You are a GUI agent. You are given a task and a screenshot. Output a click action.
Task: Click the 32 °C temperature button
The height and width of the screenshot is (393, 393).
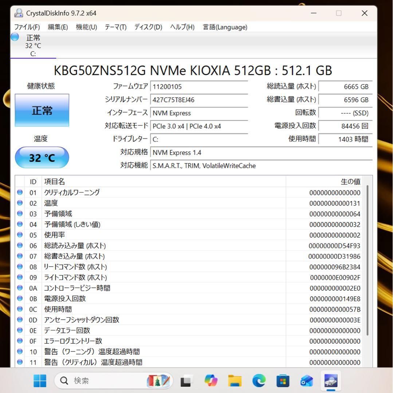click(x=42, y=157)
